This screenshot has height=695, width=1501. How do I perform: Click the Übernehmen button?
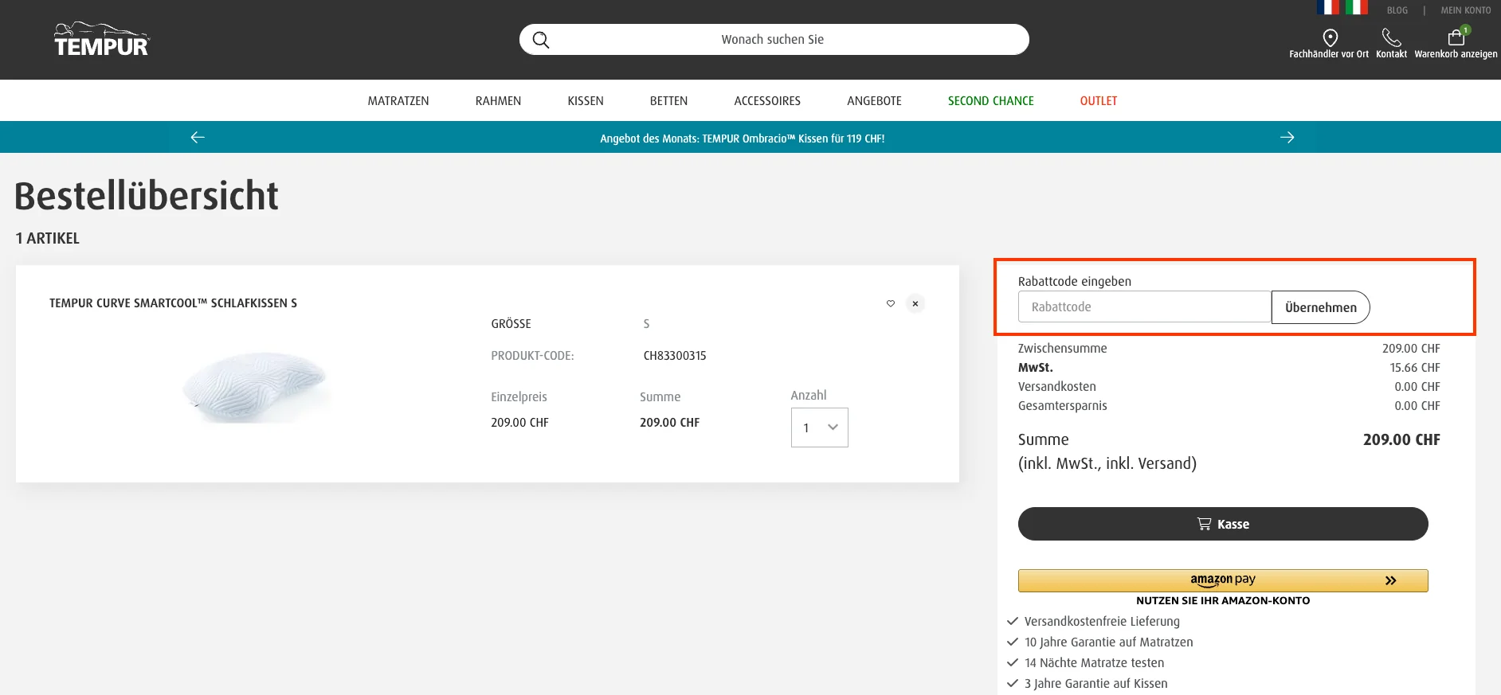coord(1320,307)
